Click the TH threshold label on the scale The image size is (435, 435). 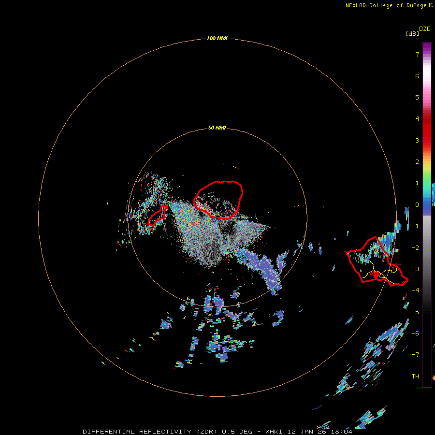(x=415, y=376)
